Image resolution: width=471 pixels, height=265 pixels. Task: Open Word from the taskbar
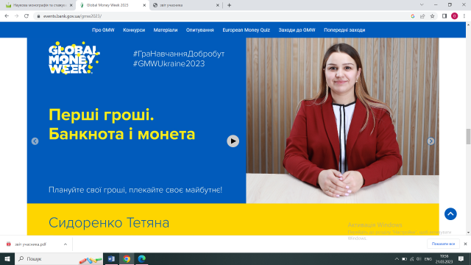[x=111, y=258]
